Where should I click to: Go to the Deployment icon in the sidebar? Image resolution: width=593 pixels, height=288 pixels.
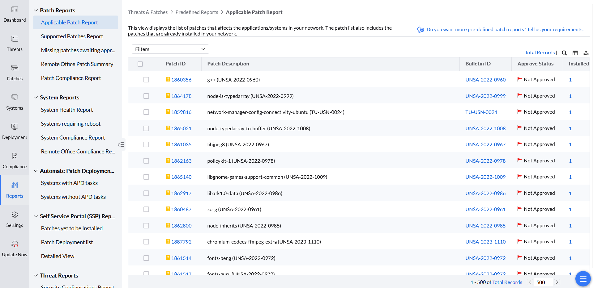[x=15, y=127]
